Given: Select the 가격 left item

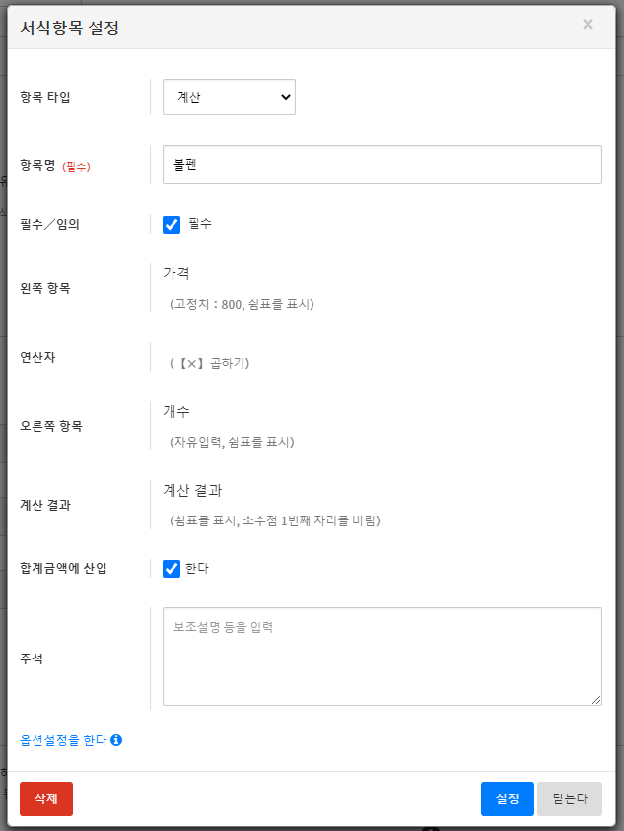Looking at the screenshot, I should point(176,273).
